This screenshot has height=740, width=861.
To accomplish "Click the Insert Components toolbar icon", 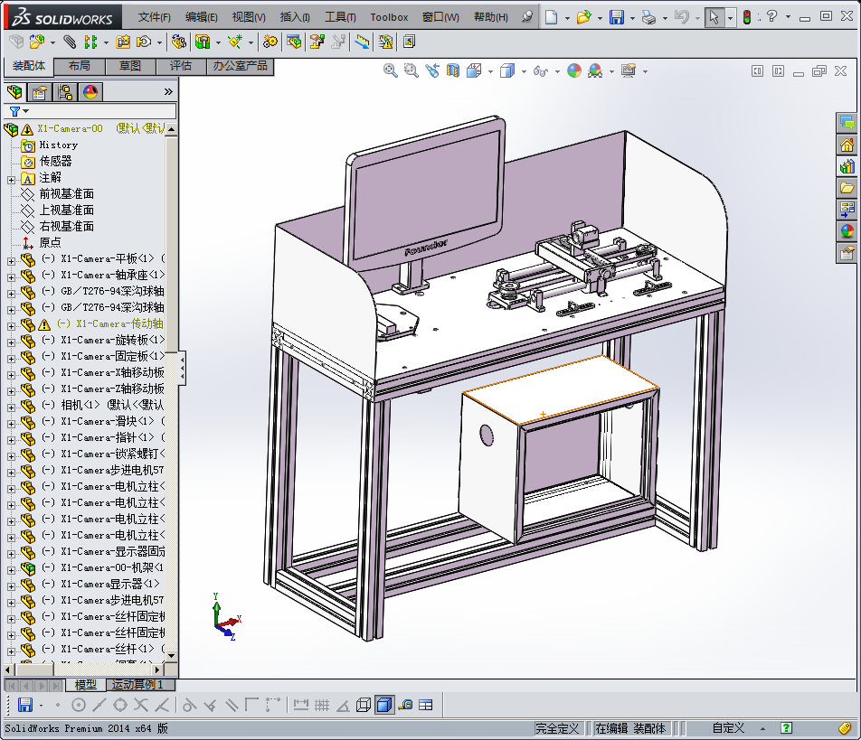I will point(36,42).
